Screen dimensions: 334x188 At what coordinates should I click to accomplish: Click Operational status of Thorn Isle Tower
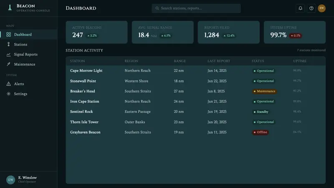264,122
